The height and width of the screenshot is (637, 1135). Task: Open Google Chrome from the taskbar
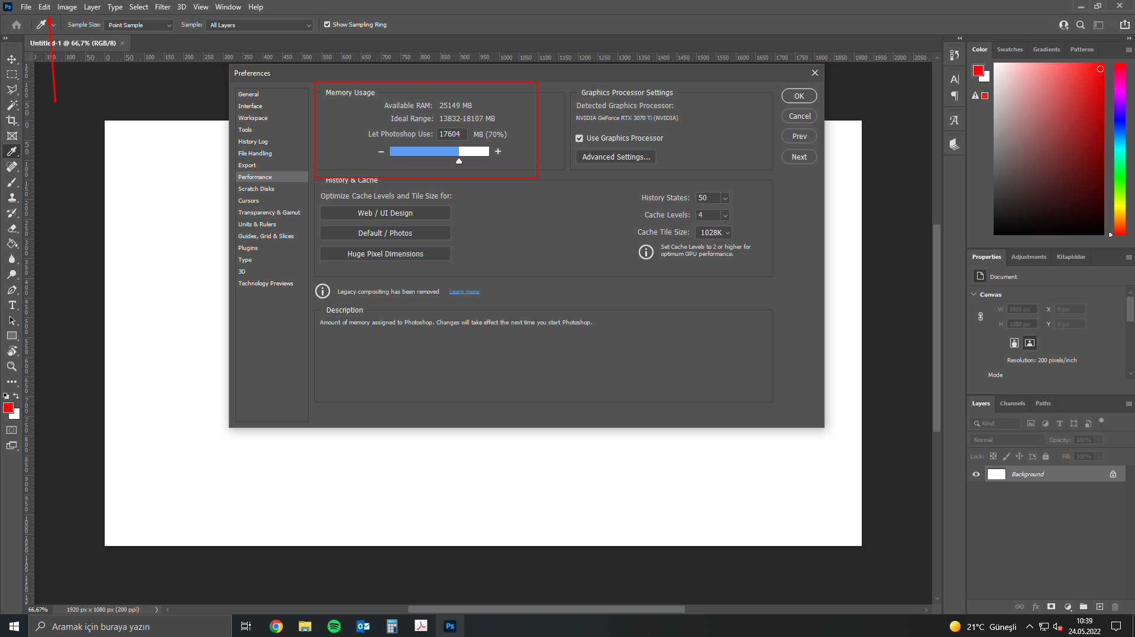coord(276,626)
